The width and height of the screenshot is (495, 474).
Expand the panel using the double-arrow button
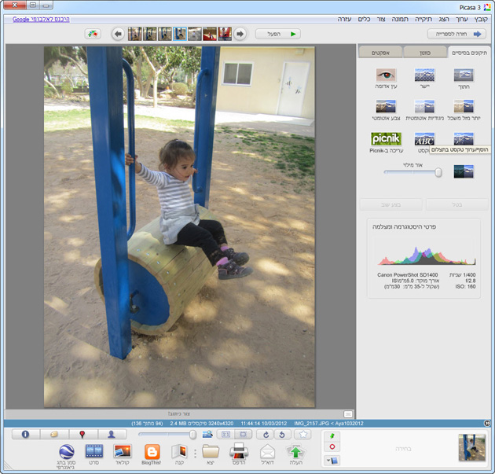[487, 423]
